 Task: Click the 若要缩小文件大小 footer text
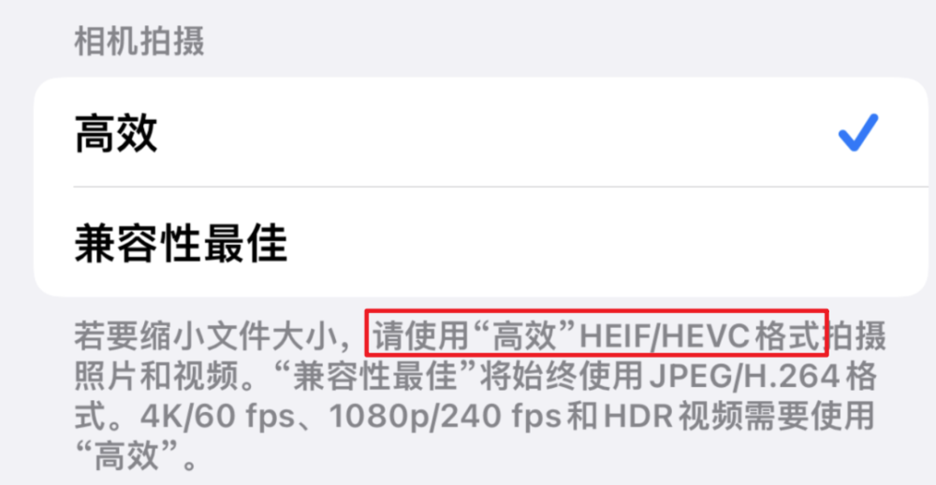(x=206, y=335)
